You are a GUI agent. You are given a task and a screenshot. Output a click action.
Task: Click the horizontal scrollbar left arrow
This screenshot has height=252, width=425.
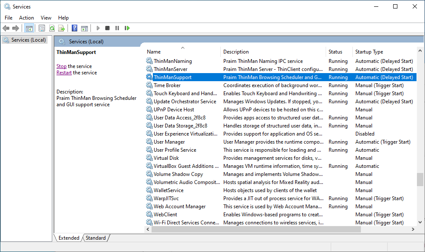coord(148,229)
